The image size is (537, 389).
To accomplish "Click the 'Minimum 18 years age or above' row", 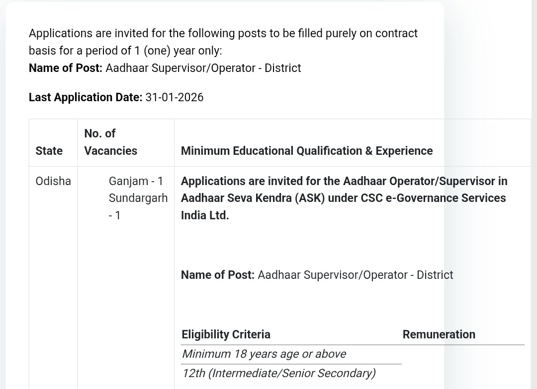I will coord(264,354).
